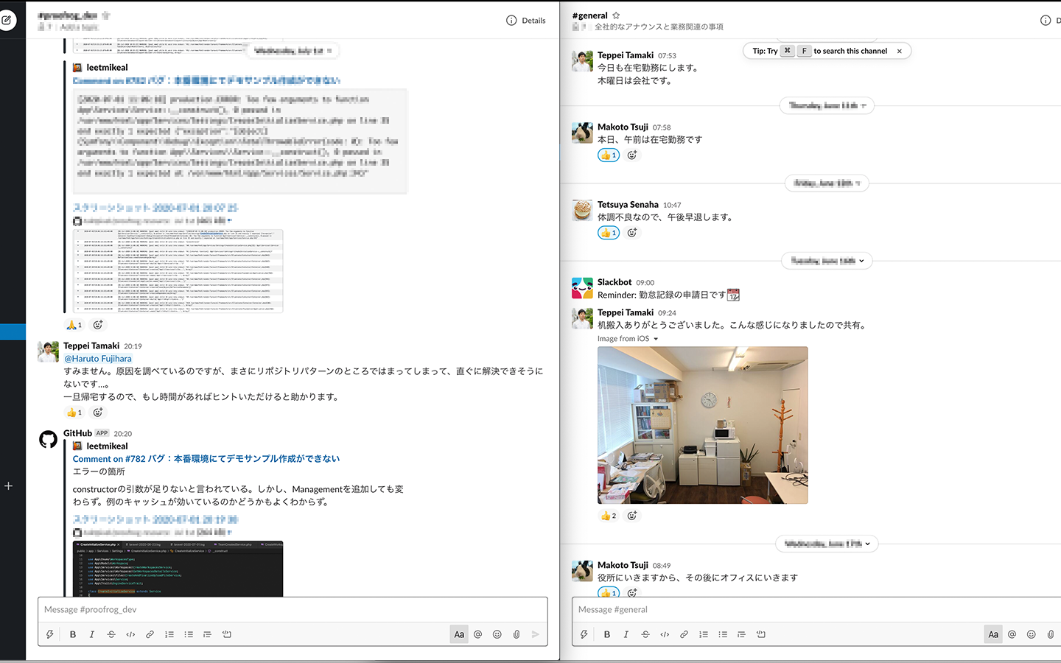The height and width of the screenshot is (663, 1061).
Task: Toggle italic in the #proofrog_dev composer
Action: click(x=92, y=634)
